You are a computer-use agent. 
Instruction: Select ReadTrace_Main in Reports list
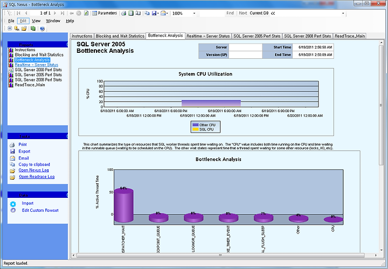[x=30, y=85]
